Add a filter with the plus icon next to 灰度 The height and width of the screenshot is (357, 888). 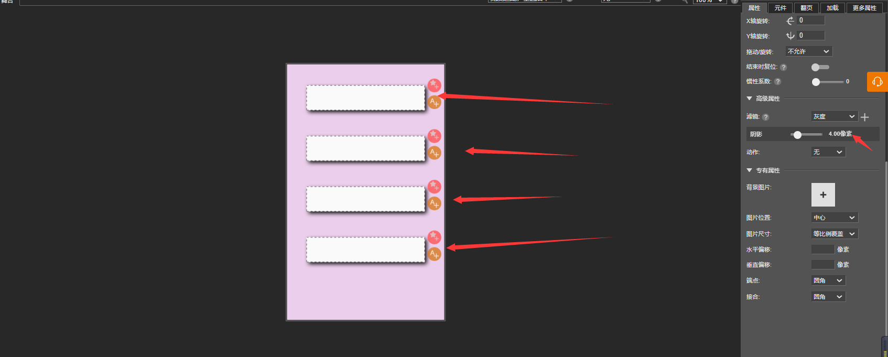(865, 117)
